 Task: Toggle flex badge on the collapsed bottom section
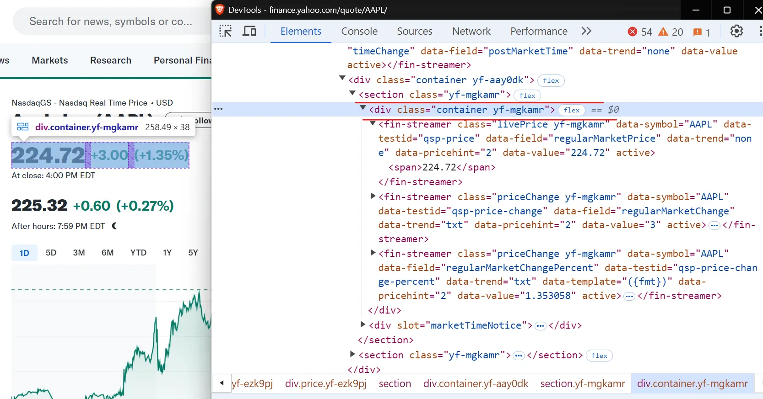point(599,356)
